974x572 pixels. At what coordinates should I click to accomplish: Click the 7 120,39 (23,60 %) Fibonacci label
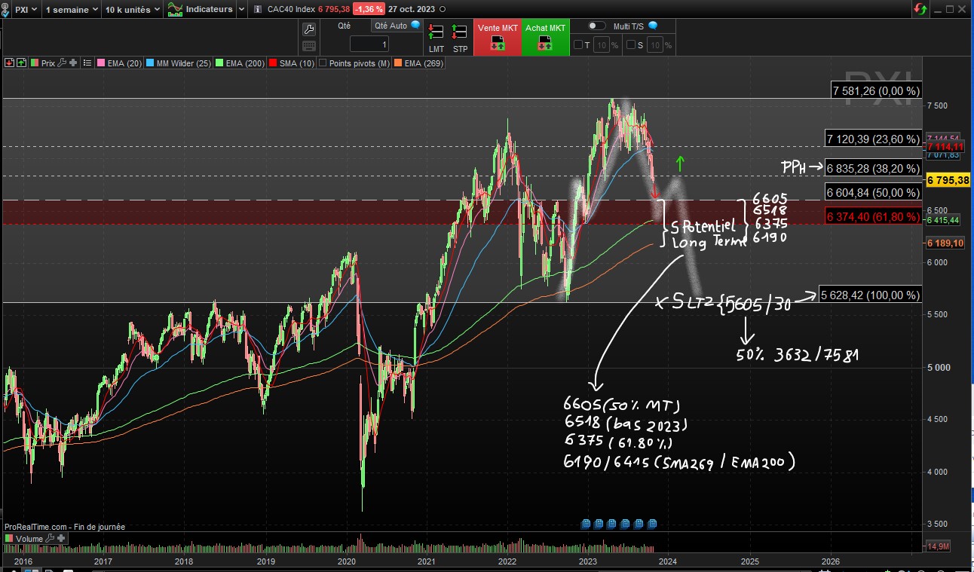coord(873,139)
